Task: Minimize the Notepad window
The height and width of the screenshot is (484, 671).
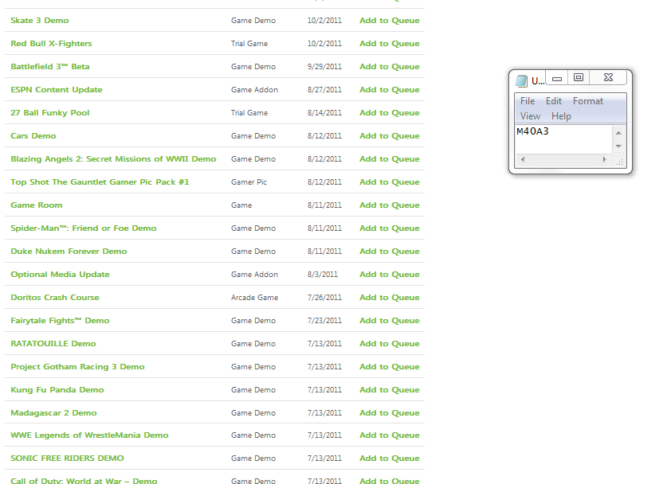Action: (x=557, y=78)
